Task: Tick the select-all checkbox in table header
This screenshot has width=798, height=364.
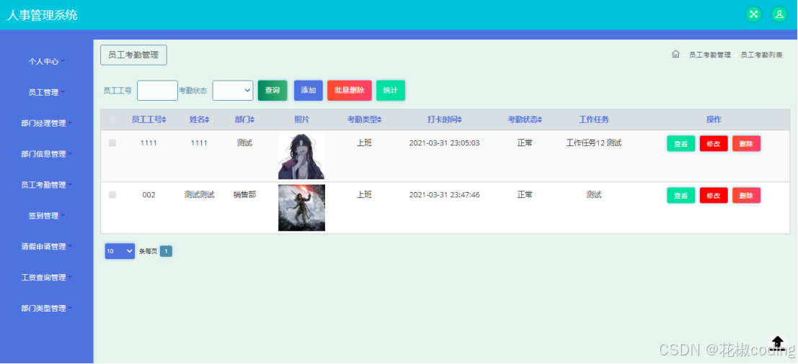Action: [x=112, y=120]
